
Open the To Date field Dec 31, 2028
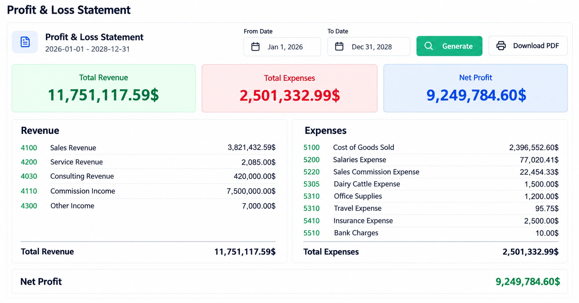(x=368, y=47)
